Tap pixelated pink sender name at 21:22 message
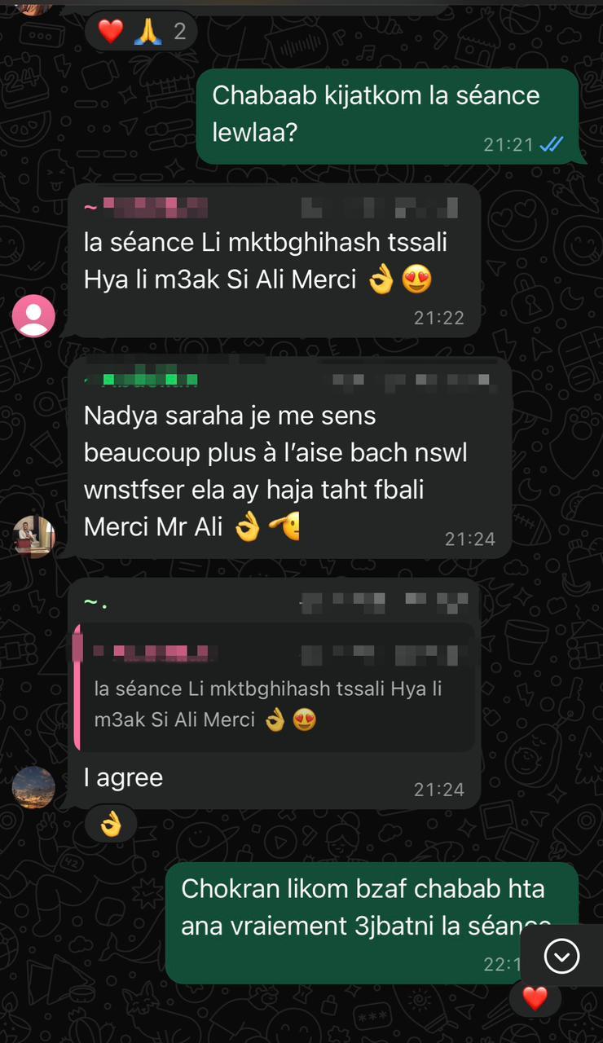 pyautogui.click(x=135, y=207)
